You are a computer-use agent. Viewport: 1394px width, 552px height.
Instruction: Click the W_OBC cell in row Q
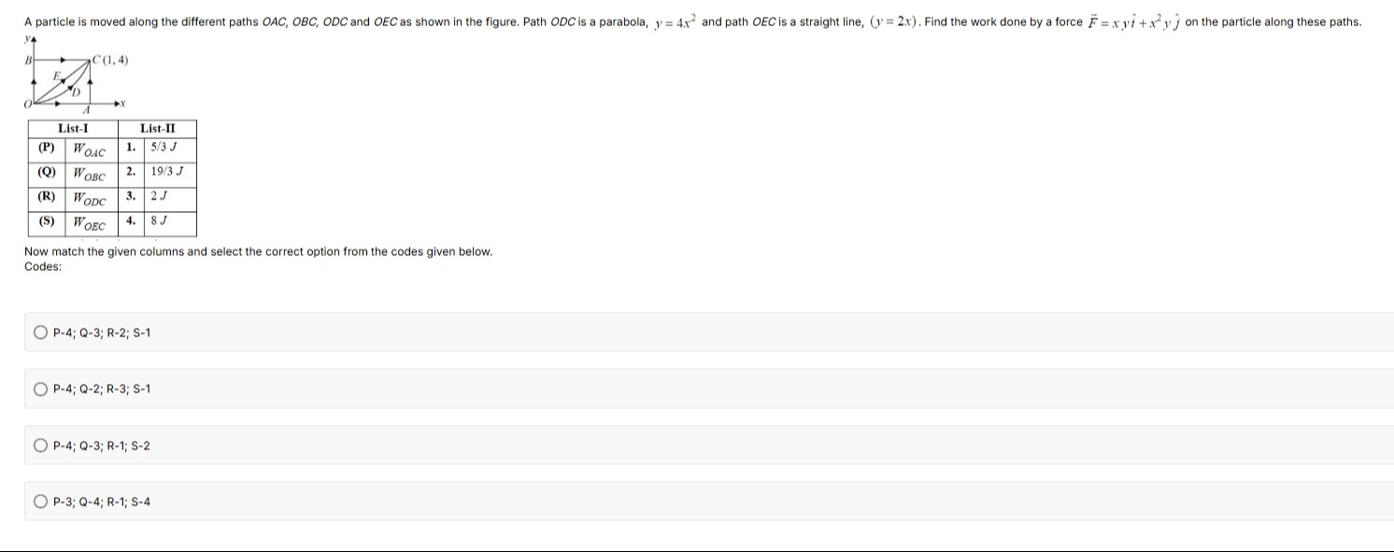(90, 175)
